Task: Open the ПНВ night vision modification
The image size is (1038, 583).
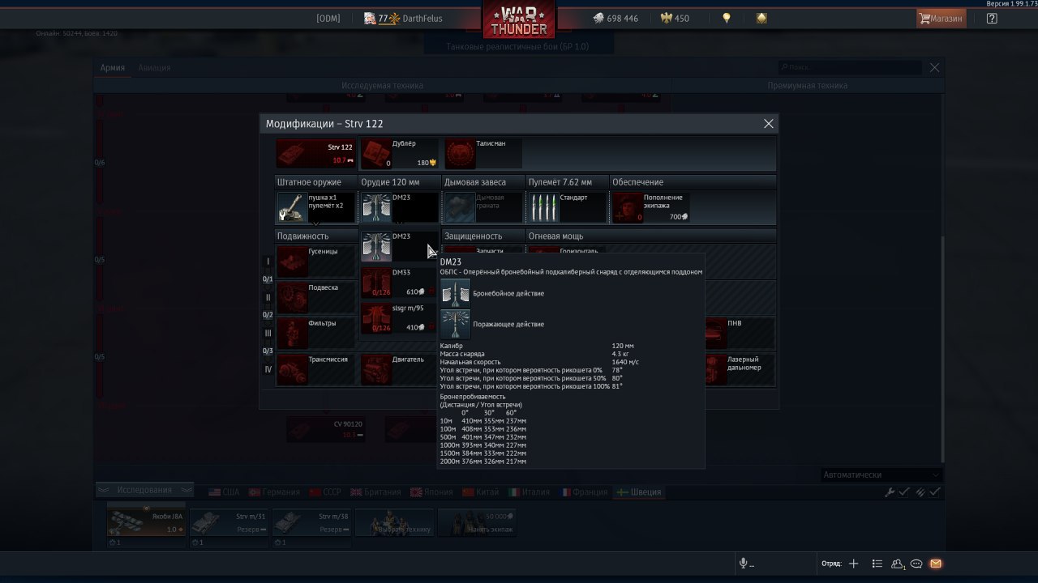Action: point(738,333)
